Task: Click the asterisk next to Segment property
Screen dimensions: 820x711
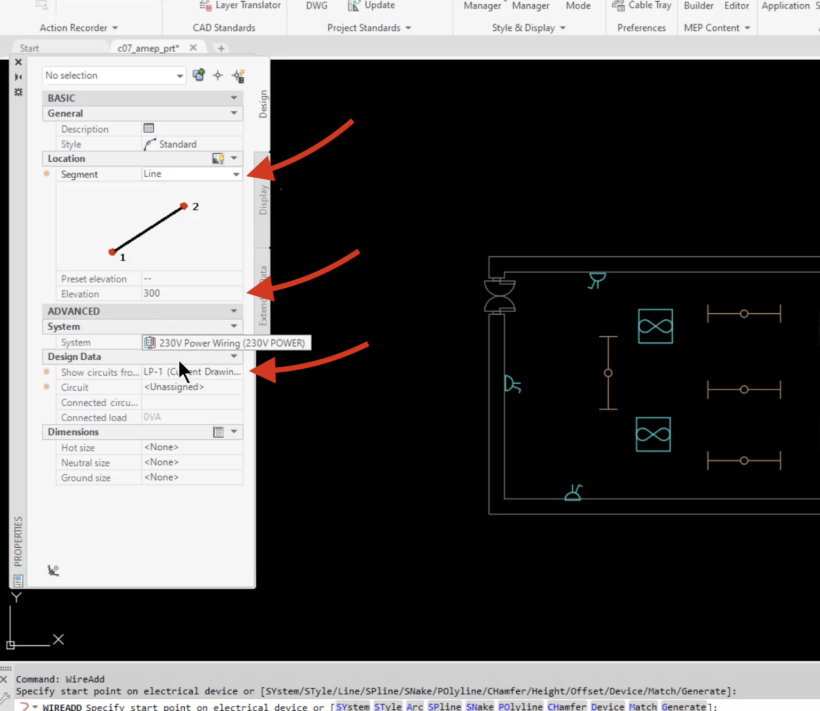Action: point(46,173)
